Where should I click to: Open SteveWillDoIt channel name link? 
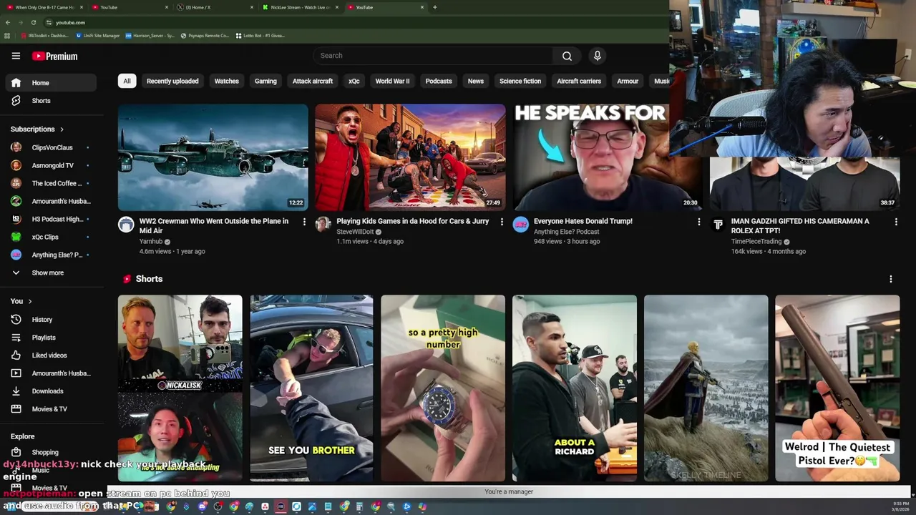click(355, 232)
